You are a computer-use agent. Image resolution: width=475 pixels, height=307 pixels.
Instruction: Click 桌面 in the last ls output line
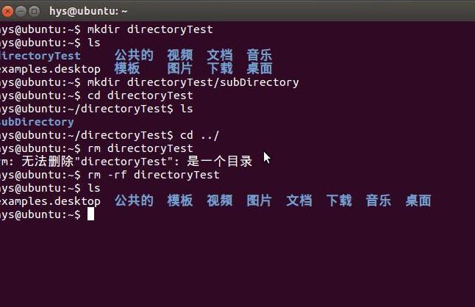click(x=418, y=201)
